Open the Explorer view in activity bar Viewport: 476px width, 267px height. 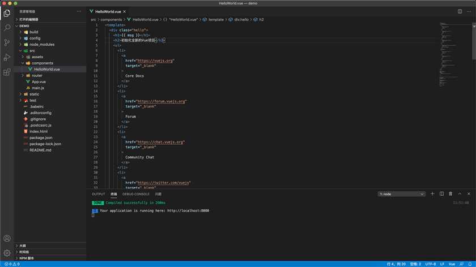7,13
